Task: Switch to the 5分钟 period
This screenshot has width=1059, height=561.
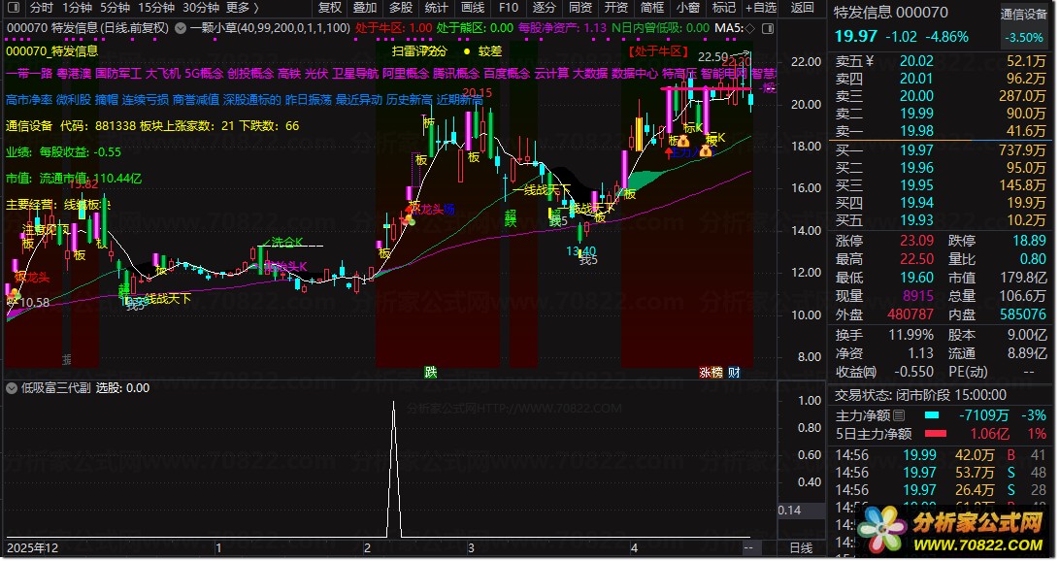Action: point(115,8)
